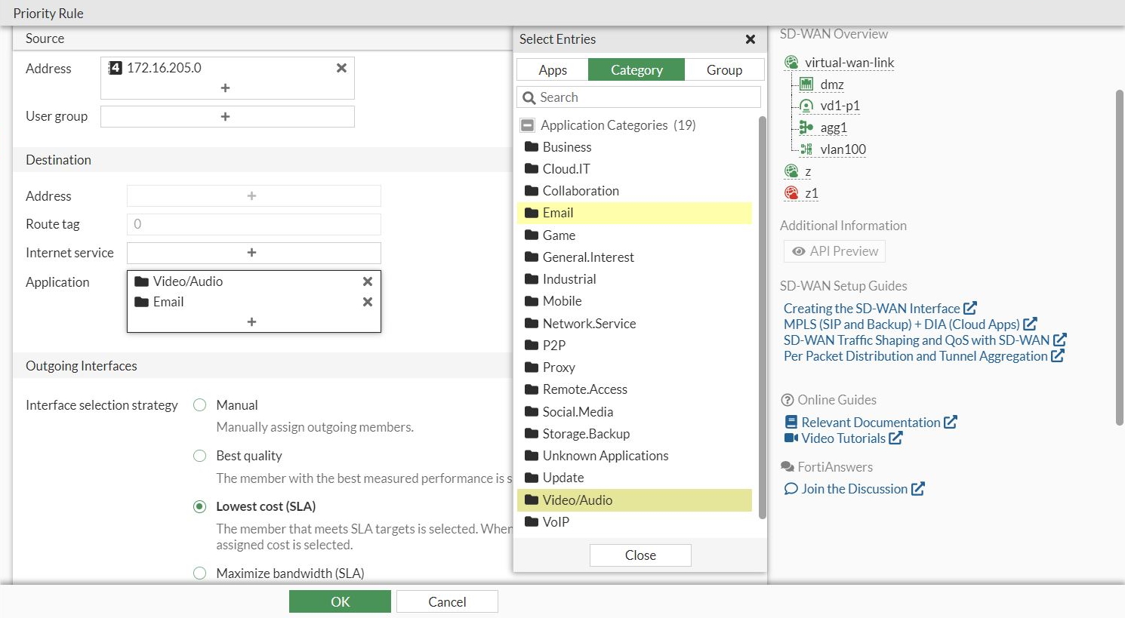Select Maximize bandwidth (SLA) radio option
Image resolution: width=1125 pixels, height=618 pixels.
pos(200,573)
